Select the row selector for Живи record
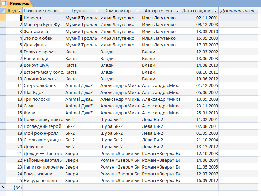Image resolution: width=261 pixels, height=196 pixels. (3, 113)
